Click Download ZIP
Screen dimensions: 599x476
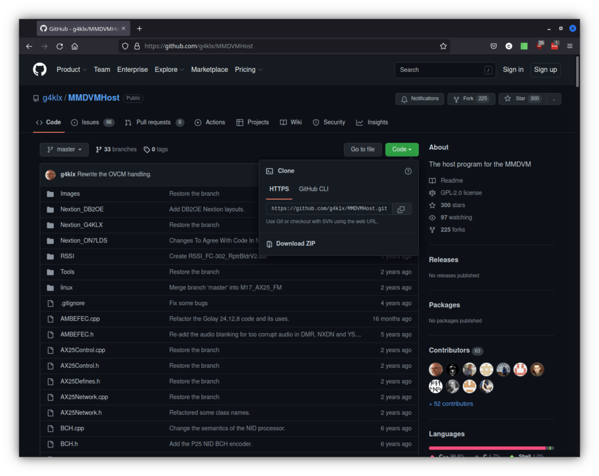pos(291,244)
